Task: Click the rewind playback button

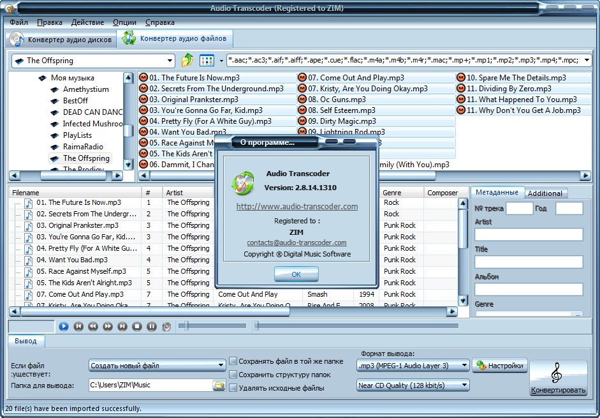Action: [93, 327]
